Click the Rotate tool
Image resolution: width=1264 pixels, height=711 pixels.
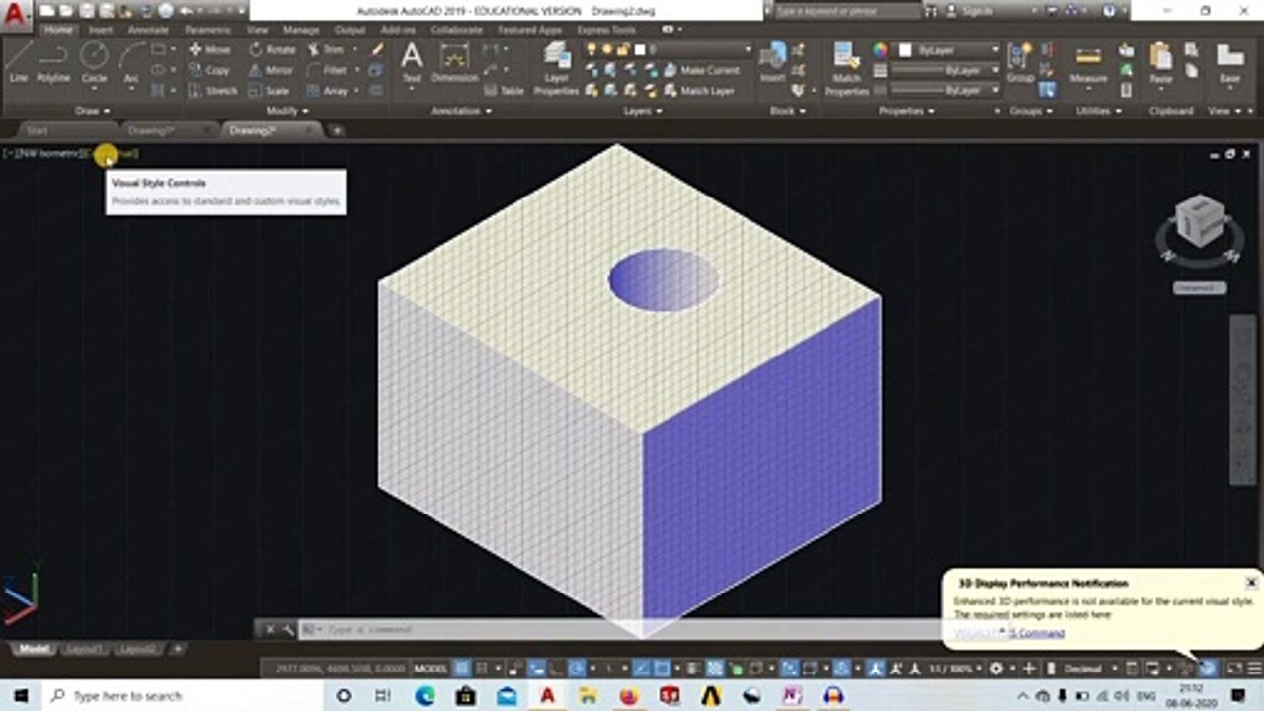[x=273, y=49]
